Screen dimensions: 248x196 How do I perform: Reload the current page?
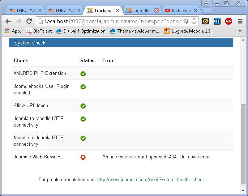(29, 21)
